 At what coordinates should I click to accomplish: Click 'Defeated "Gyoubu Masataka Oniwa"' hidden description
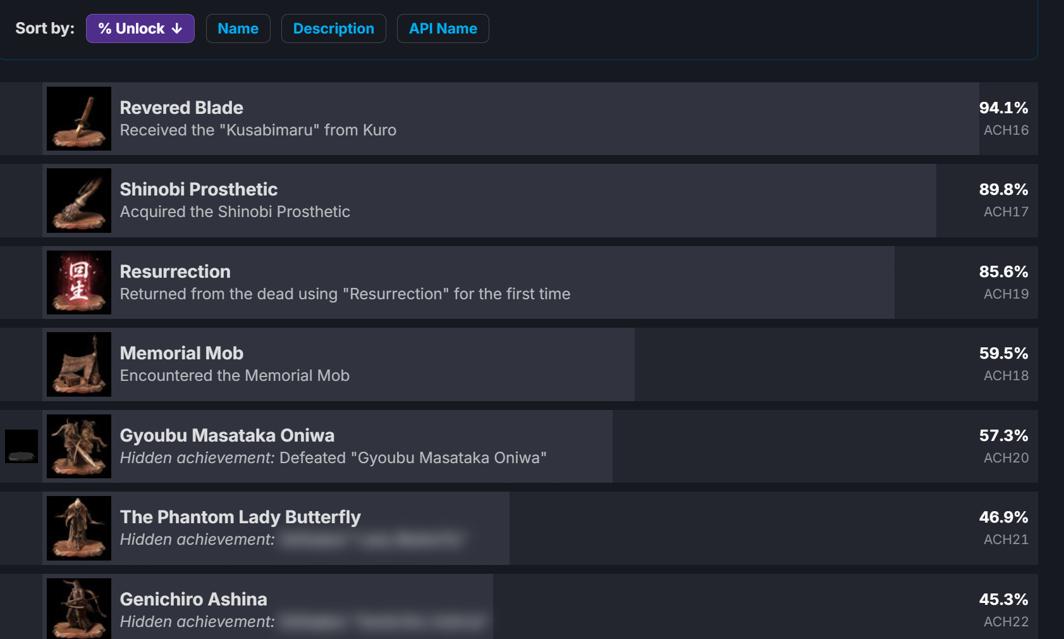pos(413,457)
